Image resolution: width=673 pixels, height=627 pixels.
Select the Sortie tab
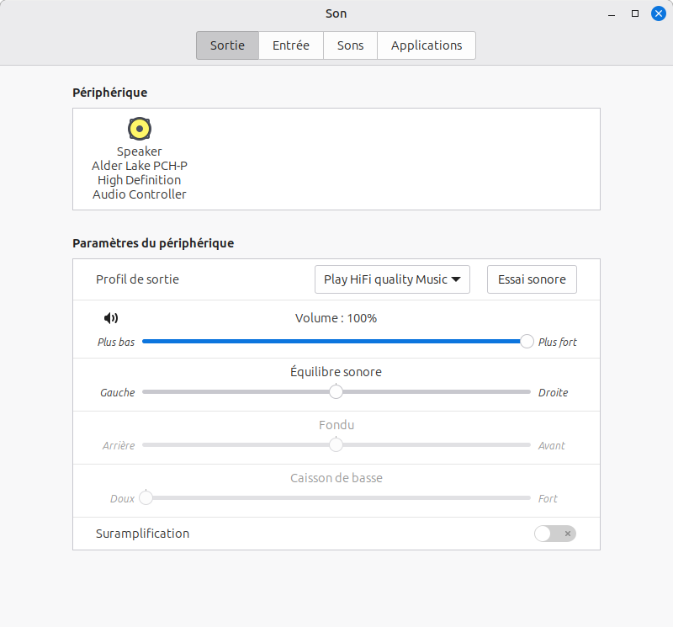click(227, 45)
